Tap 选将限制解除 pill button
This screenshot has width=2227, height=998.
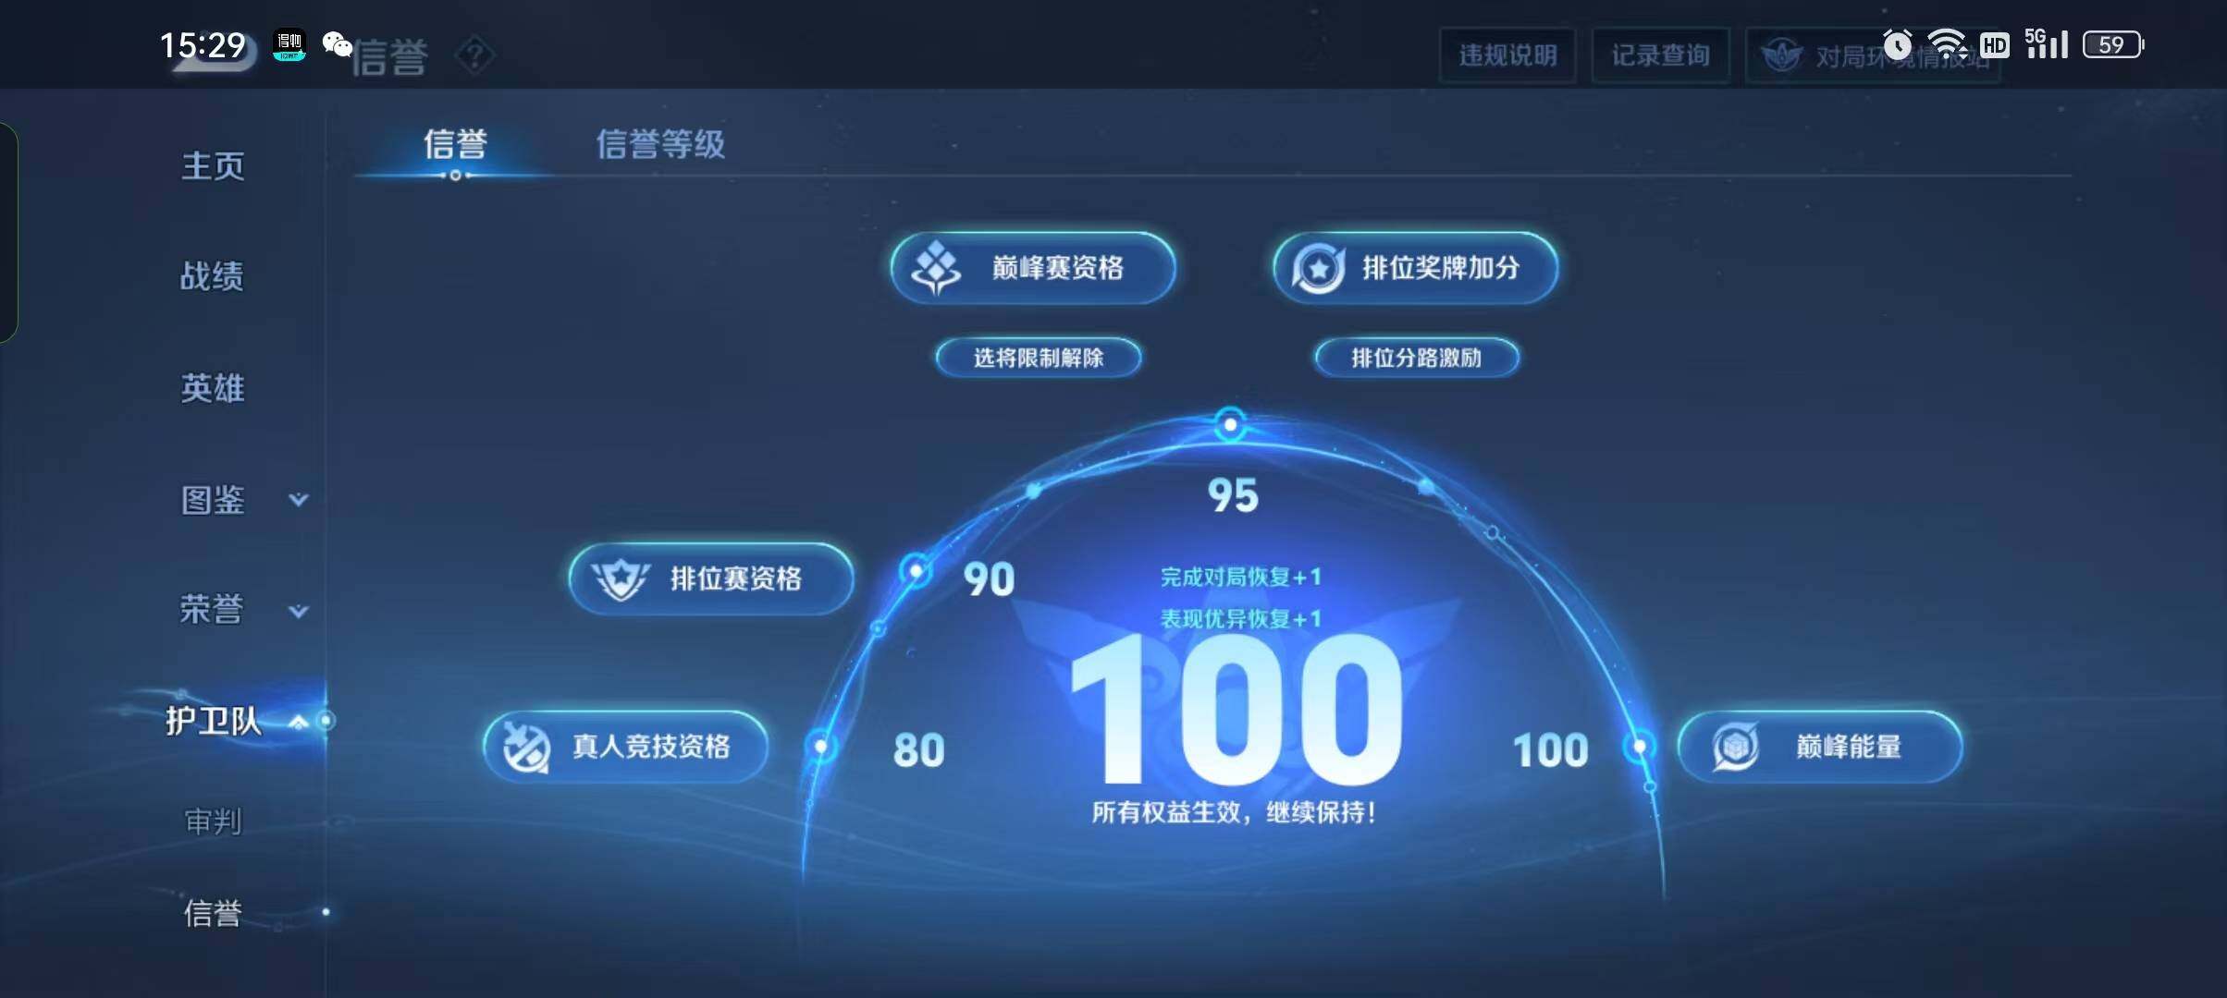click(1039, 358)
